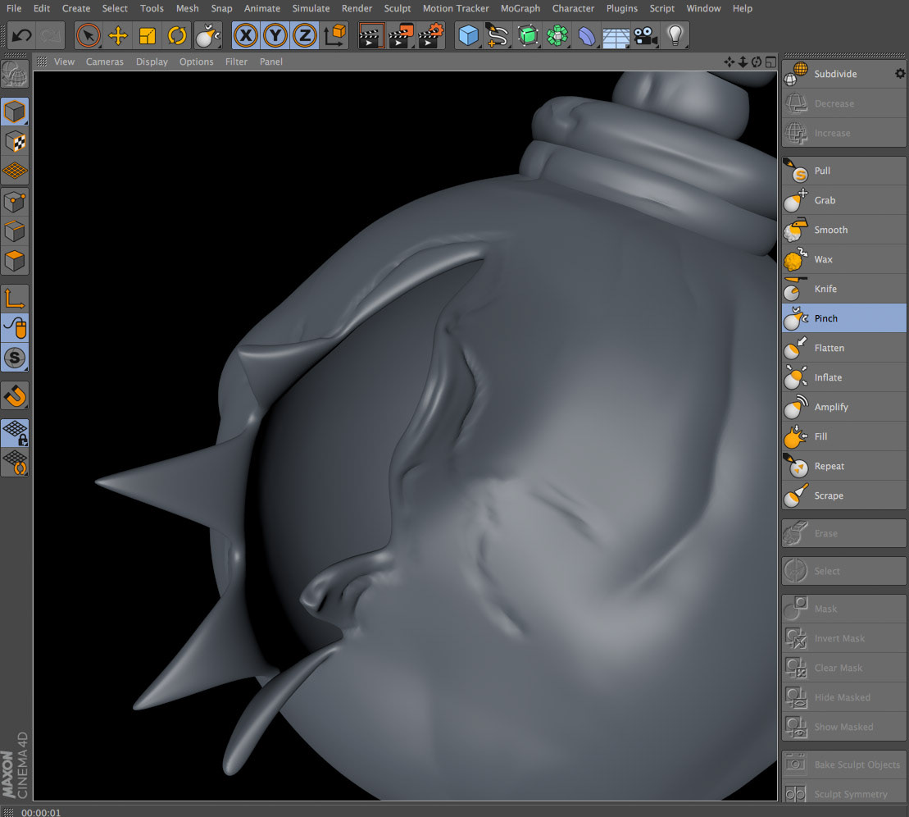Toggle active viewport layout icon
The width and height of the screenshot is (909, 817).
pyautogui.click(x=770, y=62)
